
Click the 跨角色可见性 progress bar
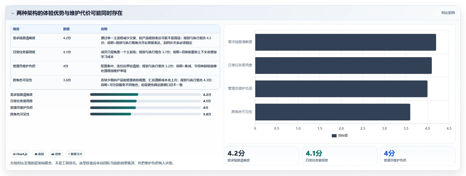[145, 114]
